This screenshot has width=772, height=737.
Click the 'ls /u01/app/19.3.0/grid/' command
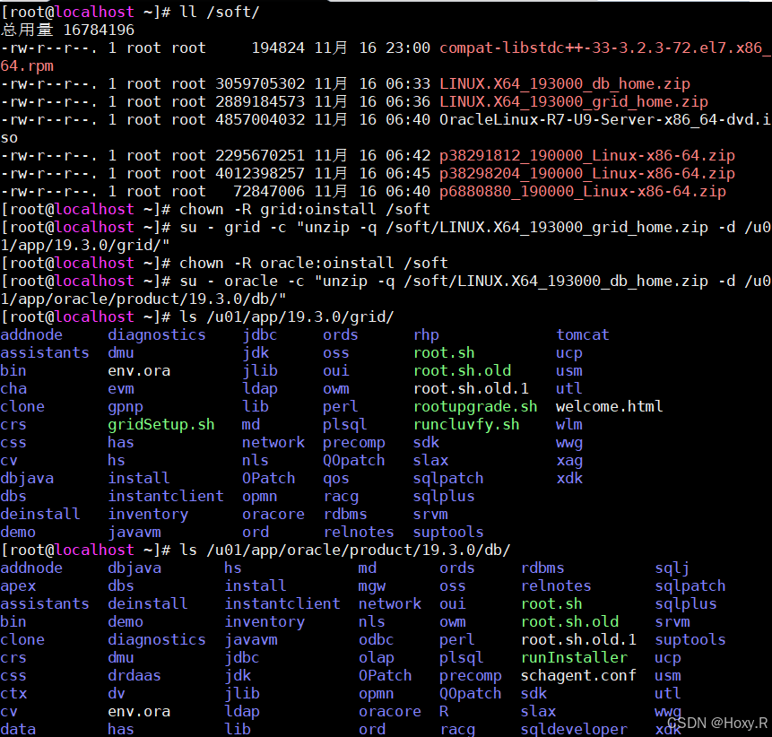click(x=287, y=316)
